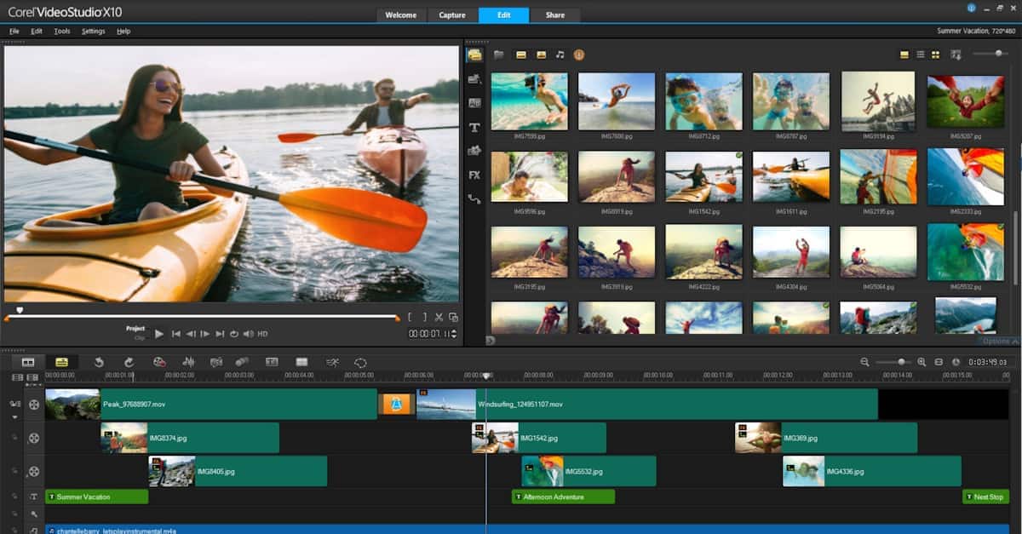Screen dimensions: 1022x534
Task: Add a new media folder
Action: [x=498, y=55]
